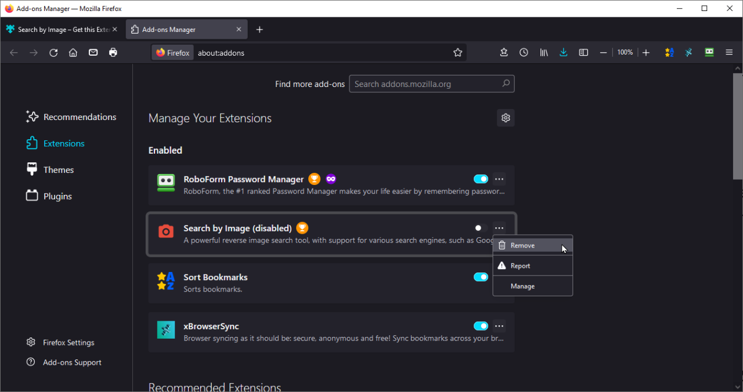Screen dimensions: 743x392
Task: Click the xBrowserSync toolbar icon
Action: tap(688, 52)
